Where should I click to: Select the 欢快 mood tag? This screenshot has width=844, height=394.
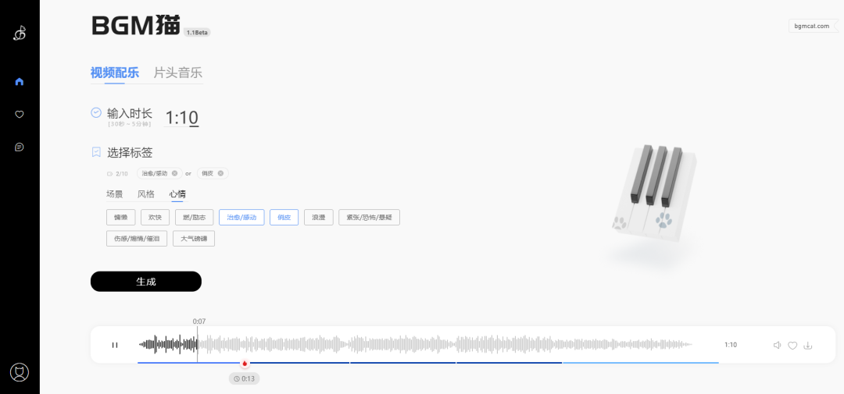156,217
